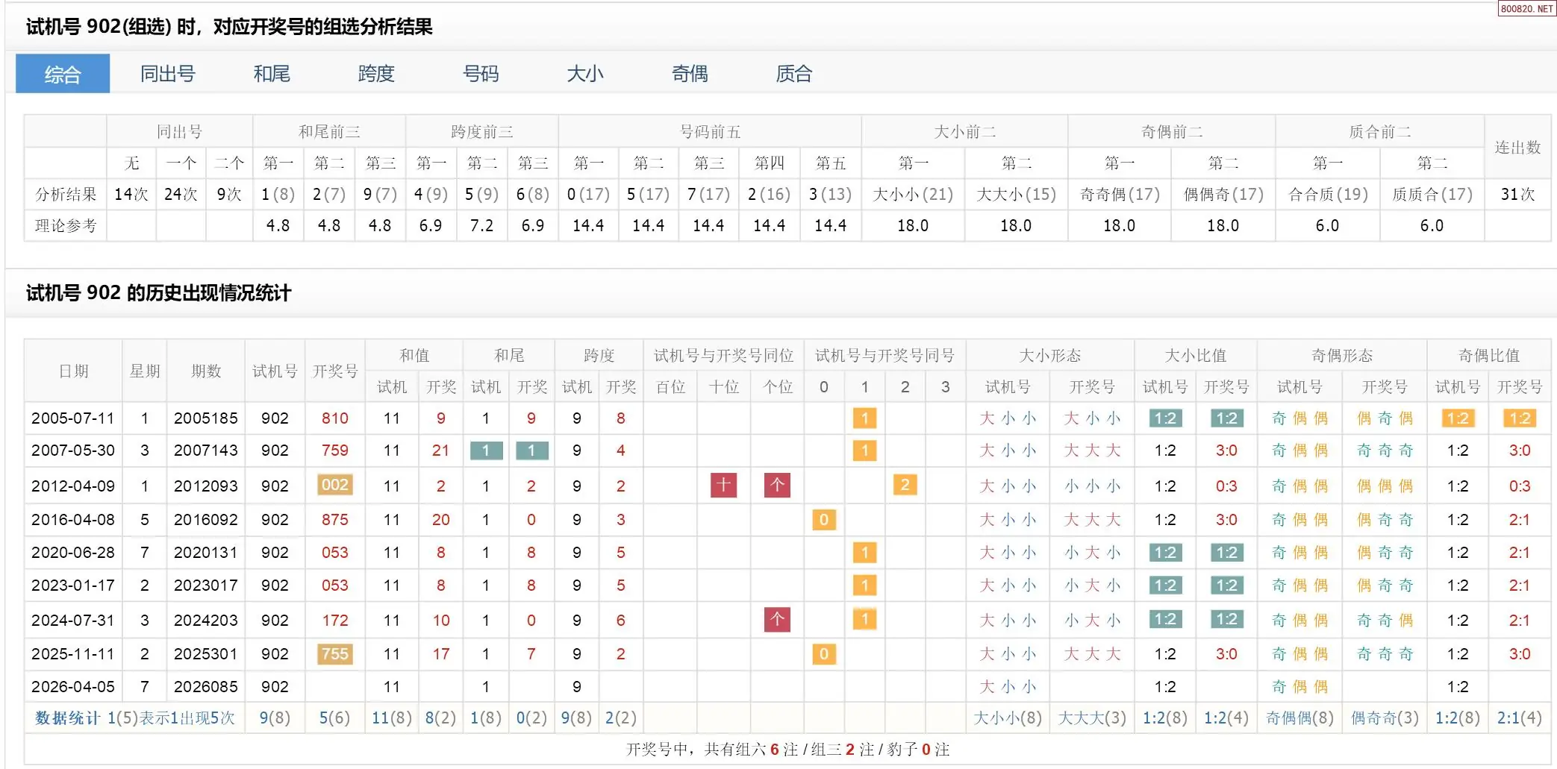Viewport: 1557px width, 769px height.
Task: Open the 号码 tab
Action: (x=481, y=74)
